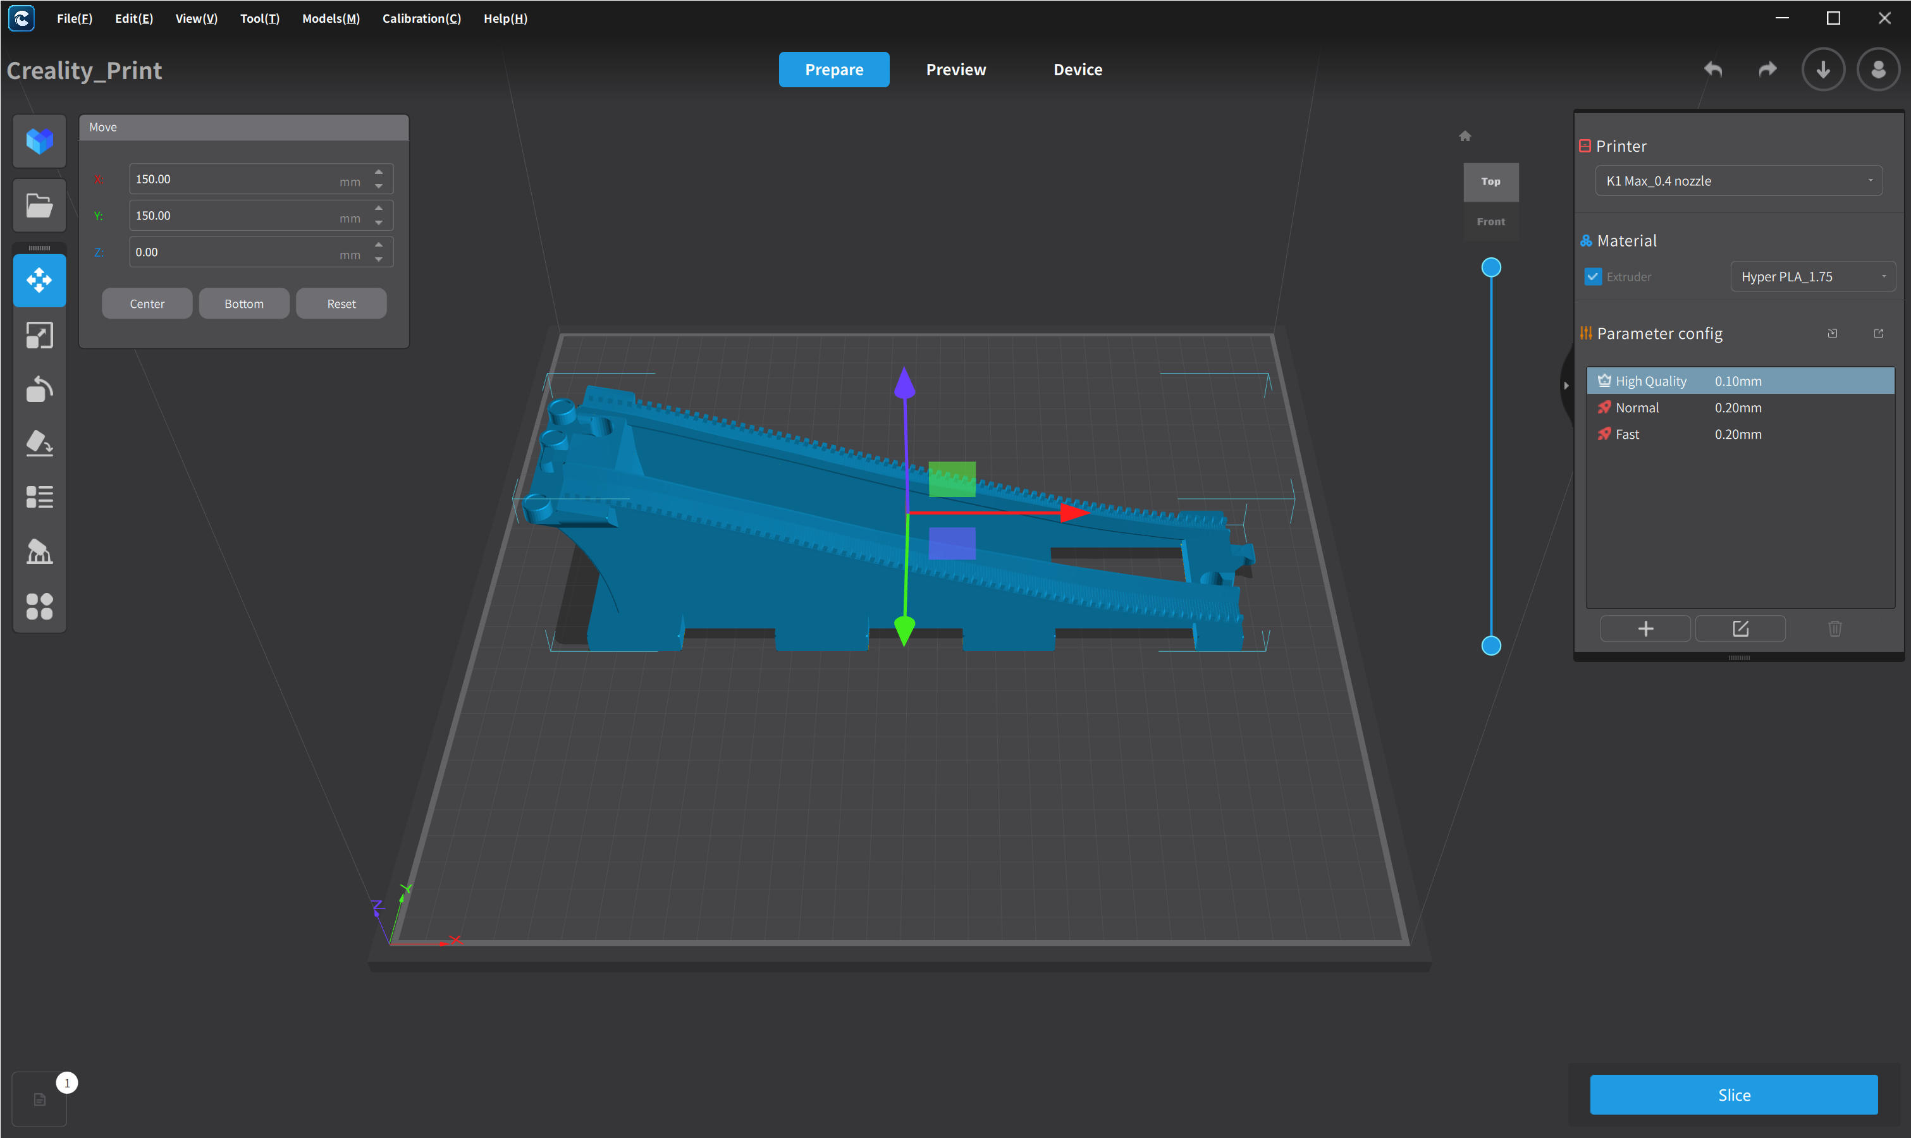Open the user account profile icon
This screenshot has height=1138, width=1911.
pyautogui.click(x=1878, y=70)
